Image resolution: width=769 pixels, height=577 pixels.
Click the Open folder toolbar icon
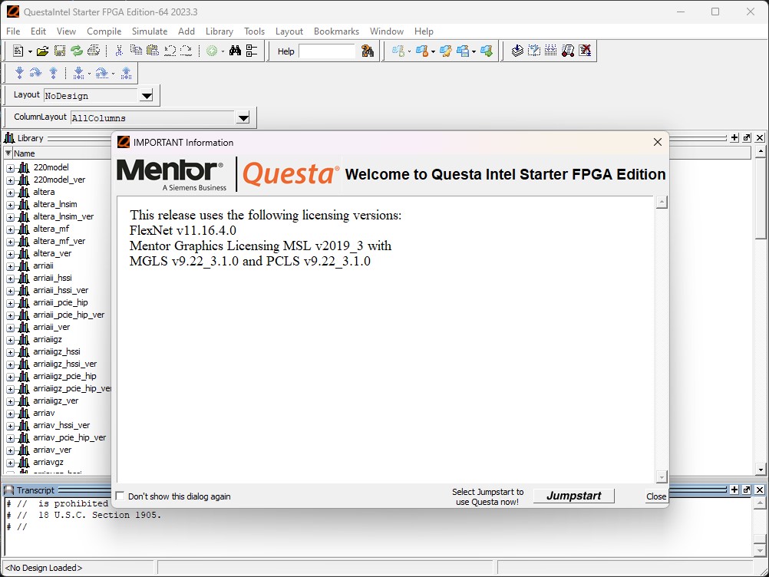[x=43, y=51]
